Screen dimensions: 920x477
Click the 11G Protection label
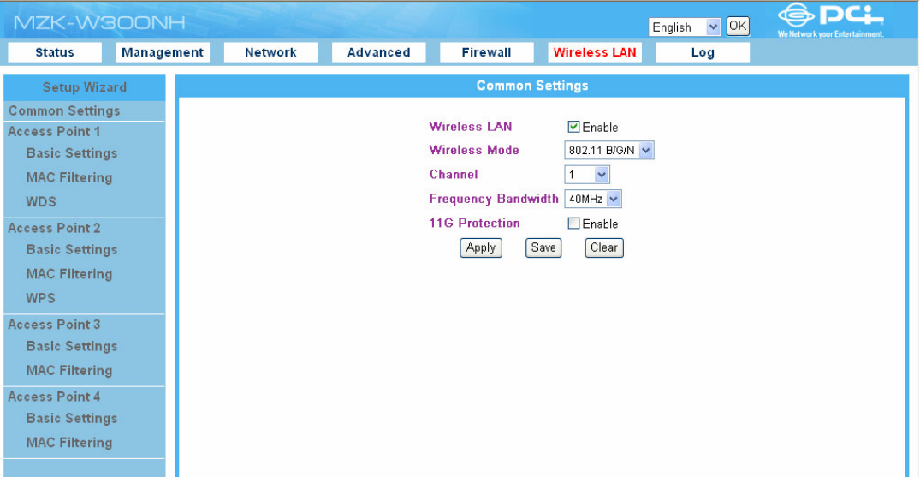tap(475, 223)
